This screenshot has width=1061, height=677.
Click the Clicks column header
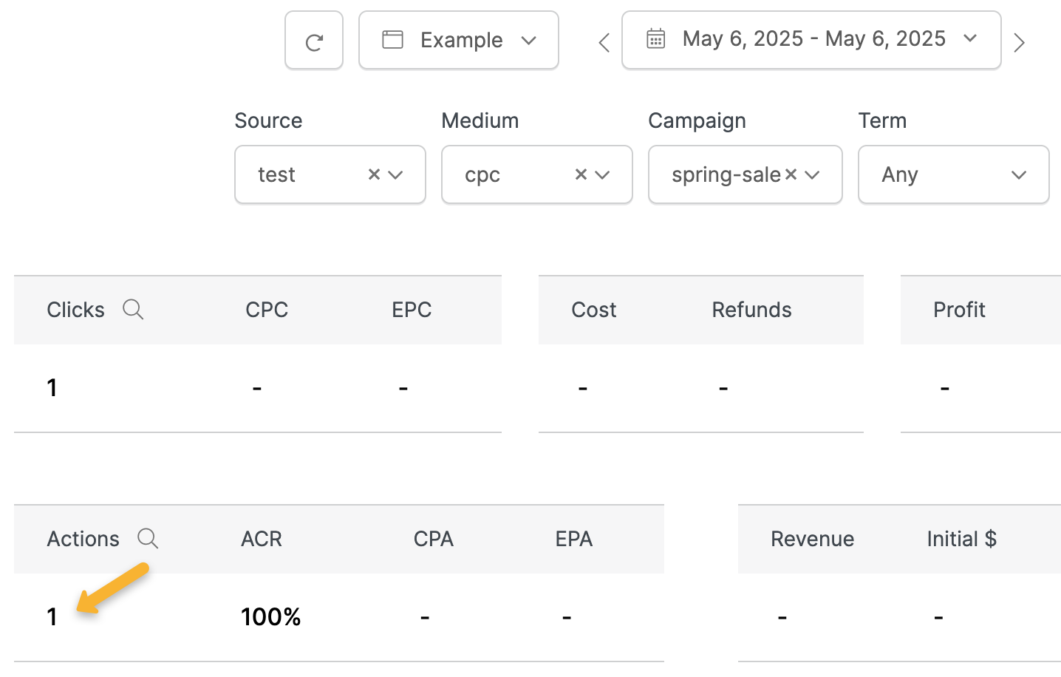pos(75,310)
